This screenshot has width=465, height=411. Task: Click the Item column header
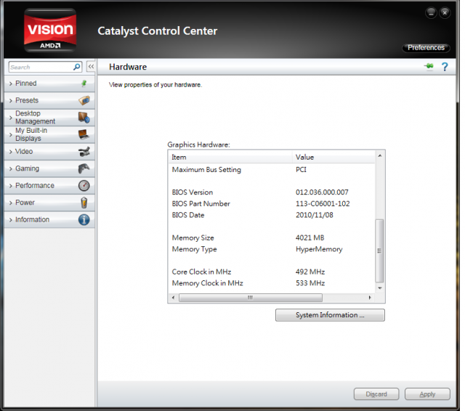coord(230,157)
